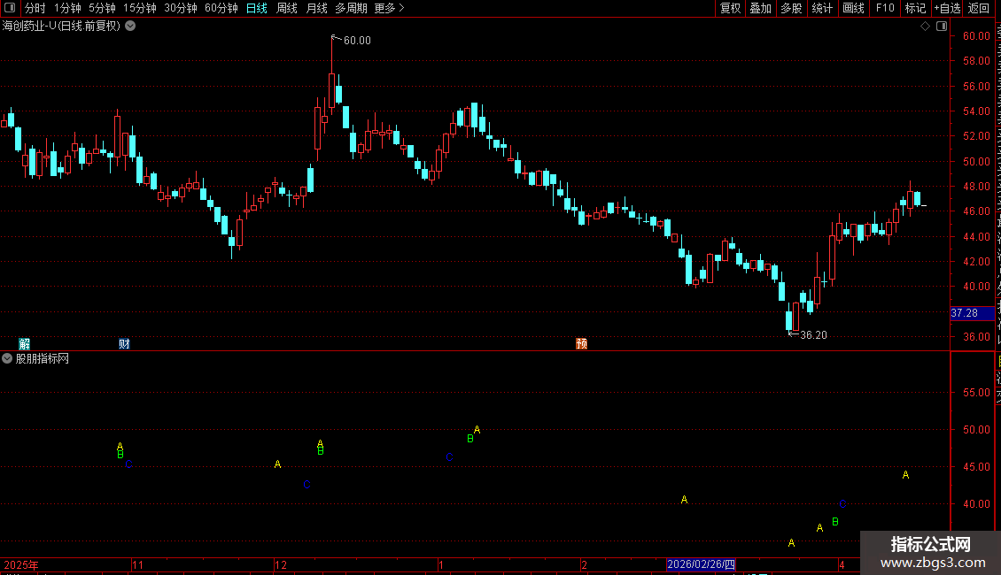Click the window split icon near price axis
This screenshot has width=1001, height=575.
[942, 27]
